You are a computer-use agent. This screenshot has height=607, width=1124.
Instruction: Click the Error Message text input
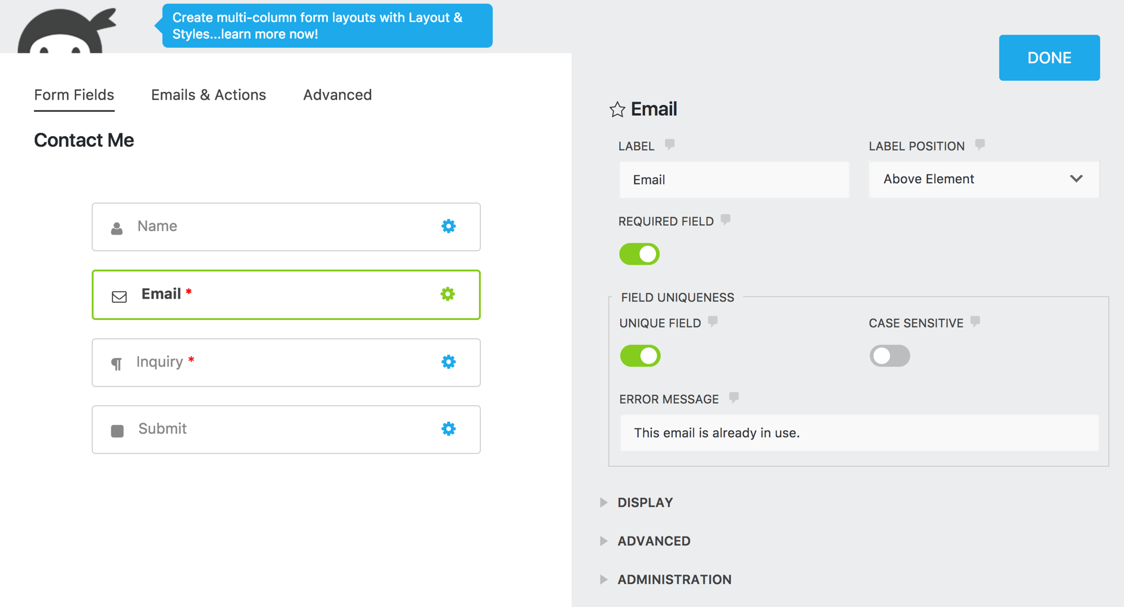859,433
